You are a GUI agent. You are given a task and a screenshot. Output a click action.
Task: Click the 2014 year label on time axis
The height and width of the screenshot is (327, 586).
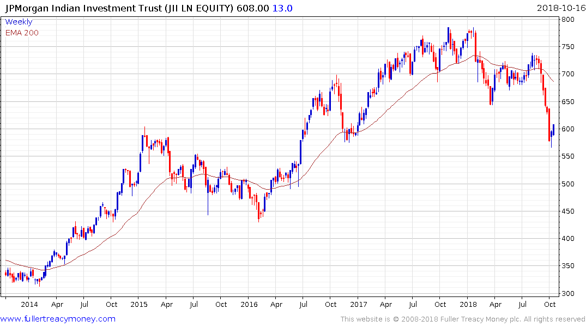[29, 304]
